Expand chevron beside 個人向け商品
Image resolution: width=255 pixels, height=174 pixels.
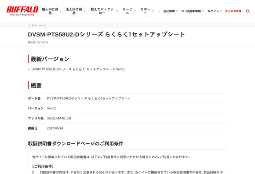click(61, 11)
